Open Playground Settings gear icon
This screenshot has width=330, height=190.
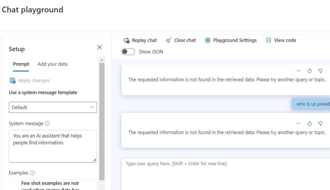click(208, 40)
